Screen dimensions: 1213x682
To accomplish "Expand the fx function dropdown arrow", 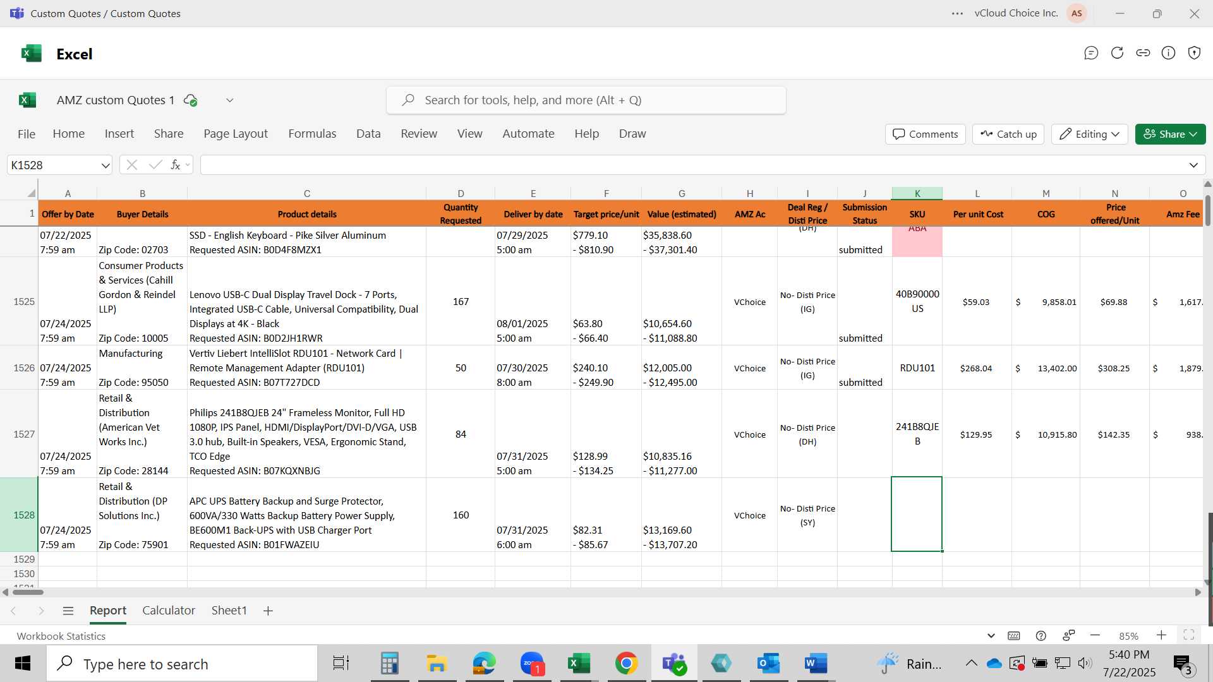I will click(188, 165).
